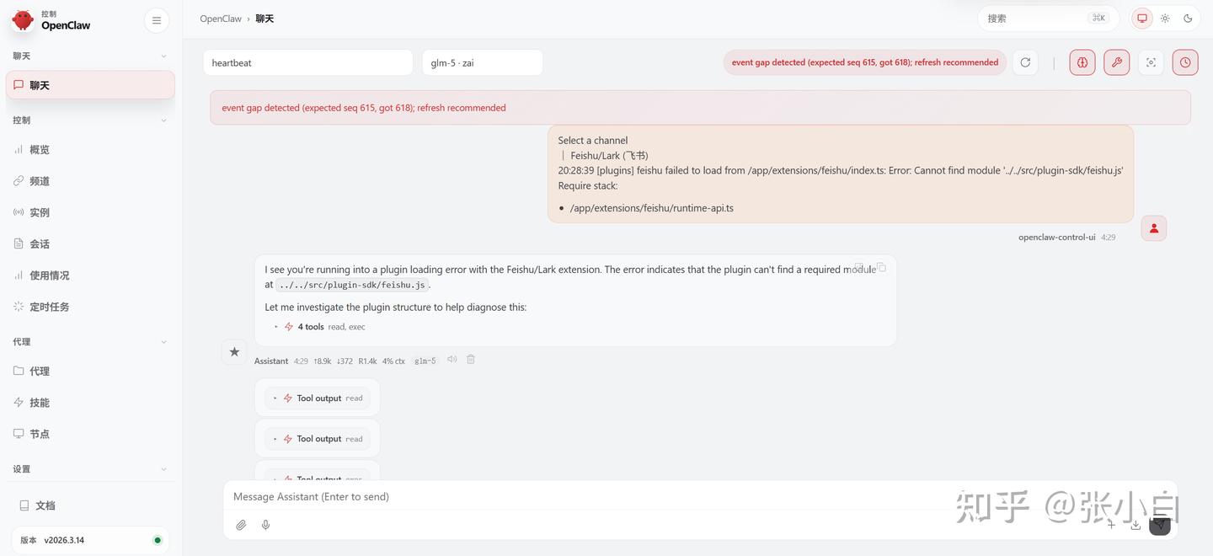Switch to light theme sun icon
Screen dimensions: 1213x556
click(x=1165, y=19)
